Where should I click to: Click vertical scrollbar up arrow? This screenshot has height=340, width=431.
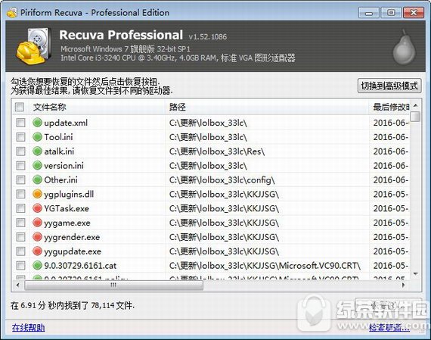[x=416, y=105]
